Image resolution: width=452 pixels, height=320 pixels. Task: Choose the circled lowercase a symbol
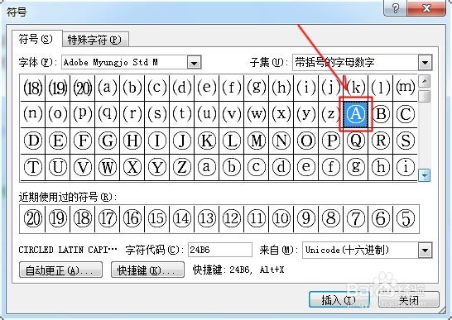pos(207,167)
